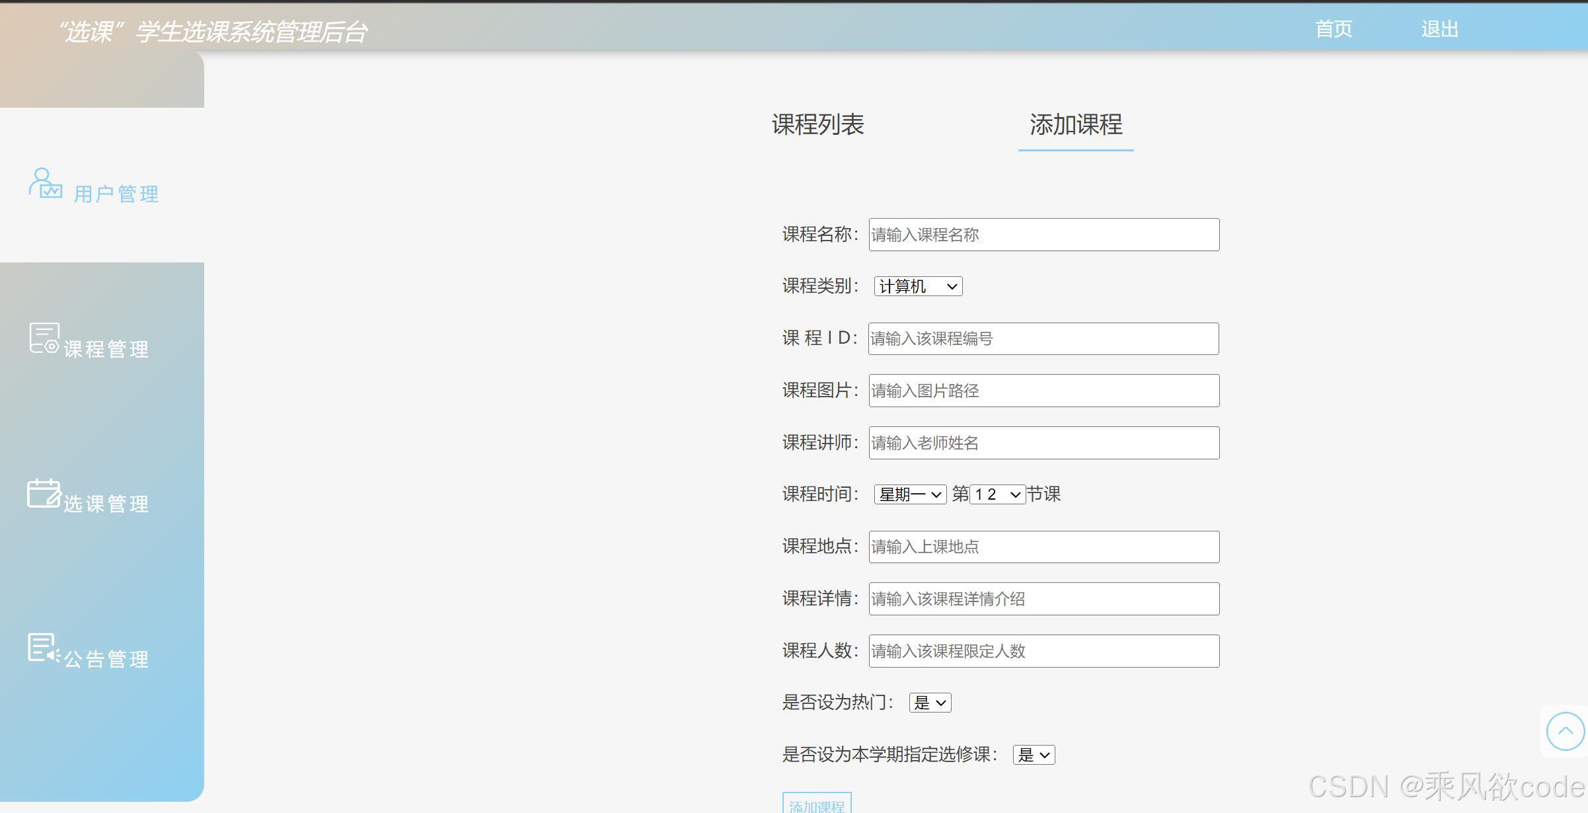Click 首页 in the top navigation
The width and height of the screenshot is (1588, 813).
[x=1332, y=28]
